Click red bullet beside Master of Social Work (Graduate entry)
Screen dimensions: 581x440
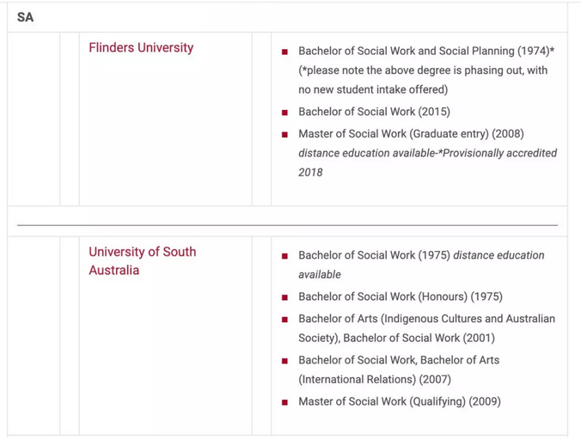(x=284, y=135)
